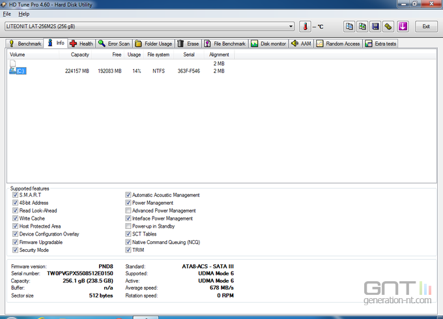The height and width of the screenshot is (319, 443).
Task: Toggle the Power Management checkbox
Action: [128, 203]
